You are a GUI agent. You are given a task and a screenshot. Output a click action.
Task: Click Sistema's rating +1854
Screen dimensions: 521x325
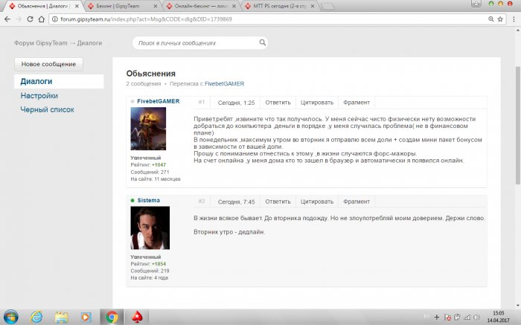tap(159, 263)
